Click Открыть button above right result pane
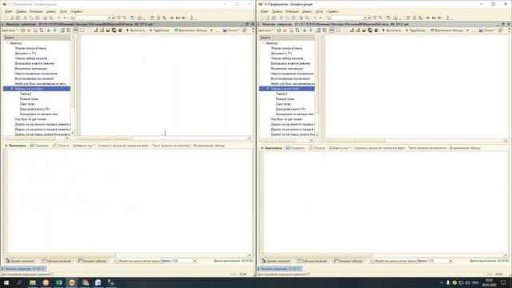Viewport: 512px width, 288px height. (x=317, y=148)
